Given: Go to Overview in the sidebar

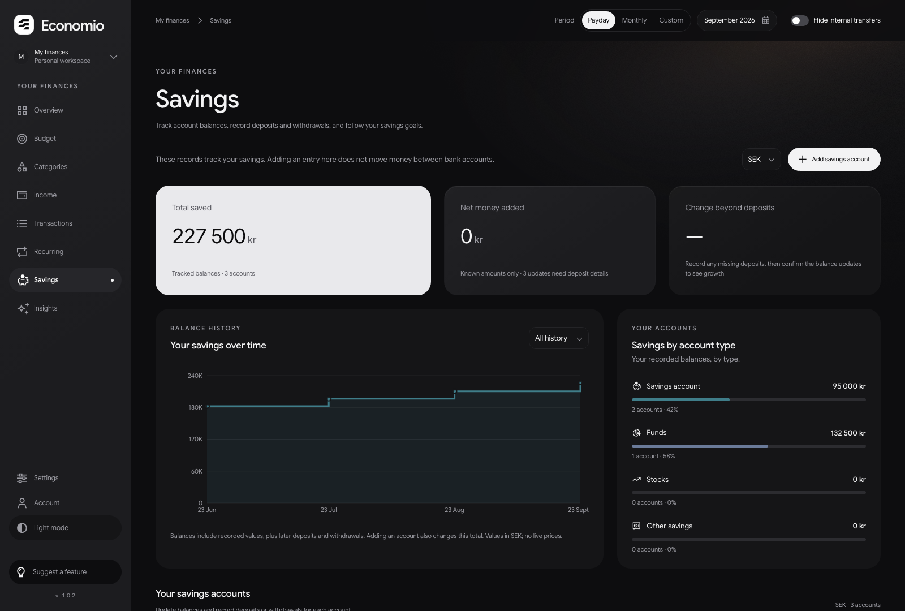Looking at the screenshot, I should click(65, 110).
